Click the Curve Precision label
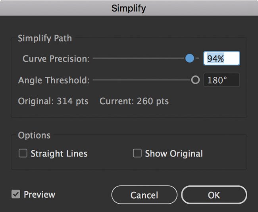 [x=56, y=59]
